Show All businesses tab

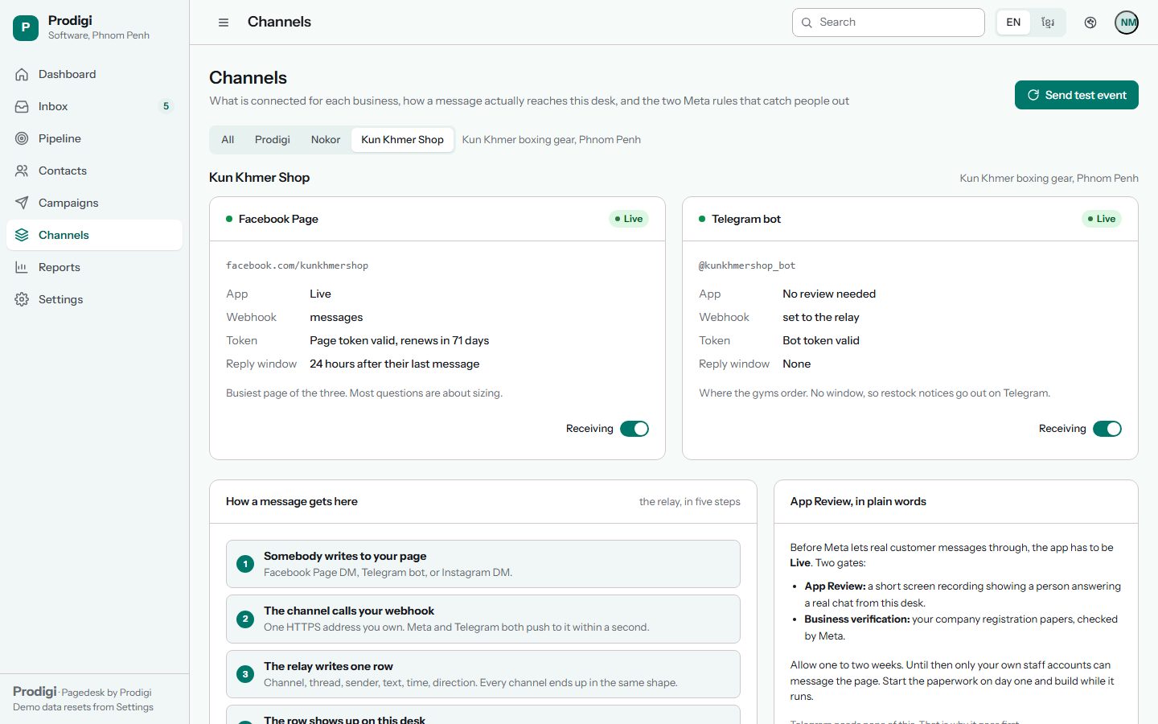228,139
